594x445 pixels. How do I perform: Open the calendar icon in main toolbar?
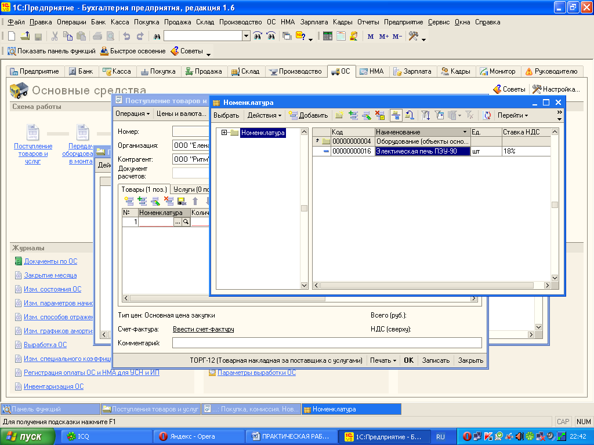pyautogui.click(x=341, y=36)
